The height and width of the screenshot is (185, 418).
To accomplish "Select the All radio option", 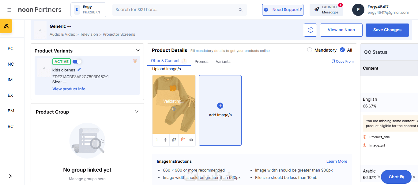I will 342,50.
